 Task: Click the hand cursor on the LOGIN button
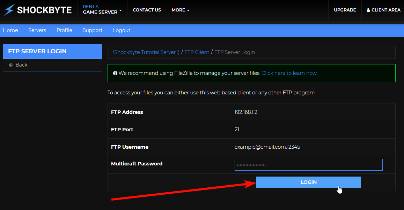[339, 189]
